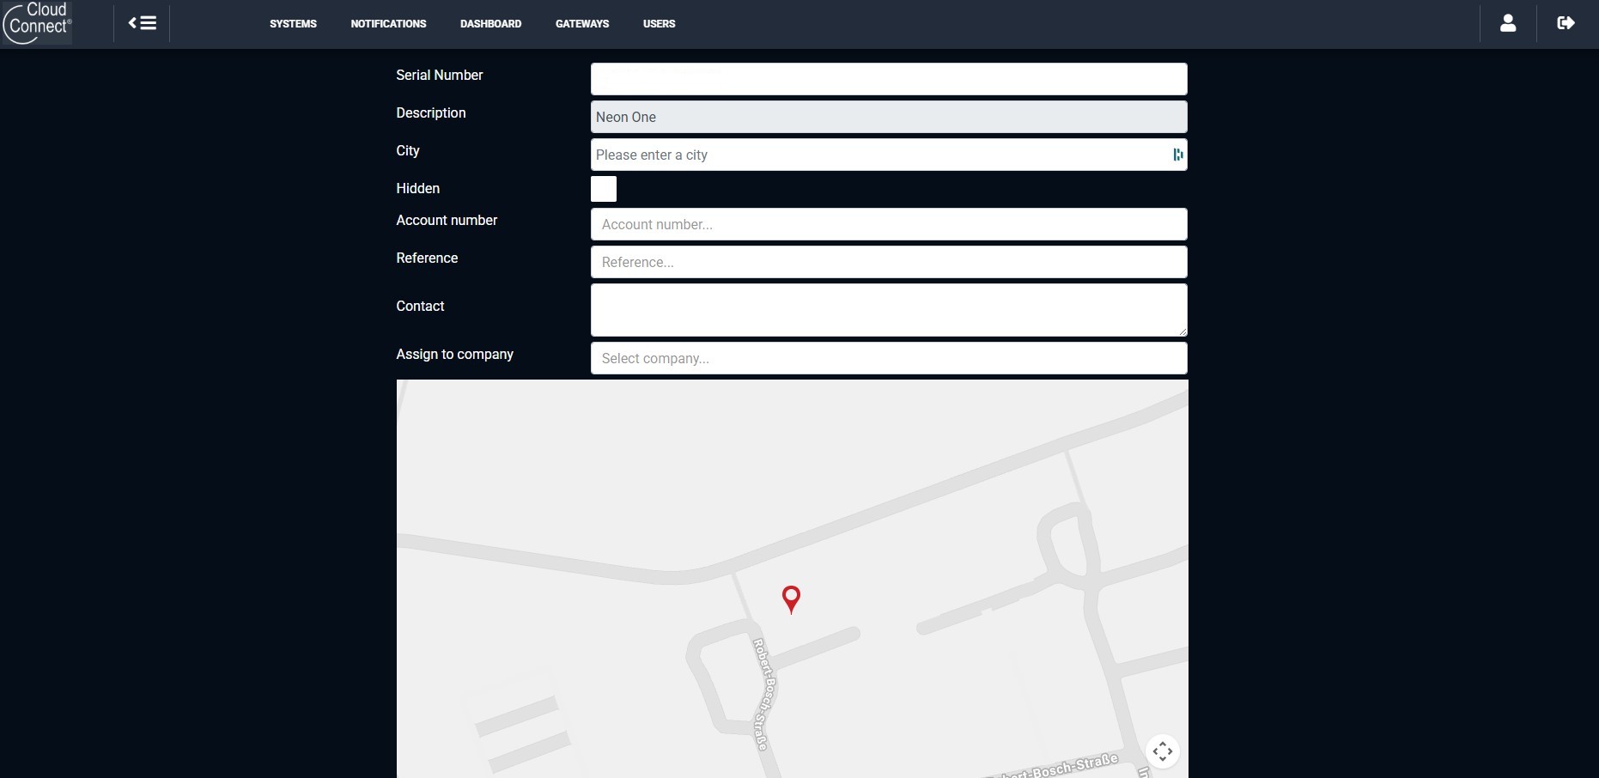Click the Account number input field

889,224
